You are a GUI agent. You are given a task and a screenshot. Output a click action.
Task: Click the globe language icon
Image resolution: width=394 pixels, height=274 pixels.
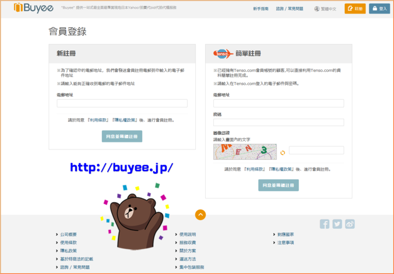[x=317, y=9]
